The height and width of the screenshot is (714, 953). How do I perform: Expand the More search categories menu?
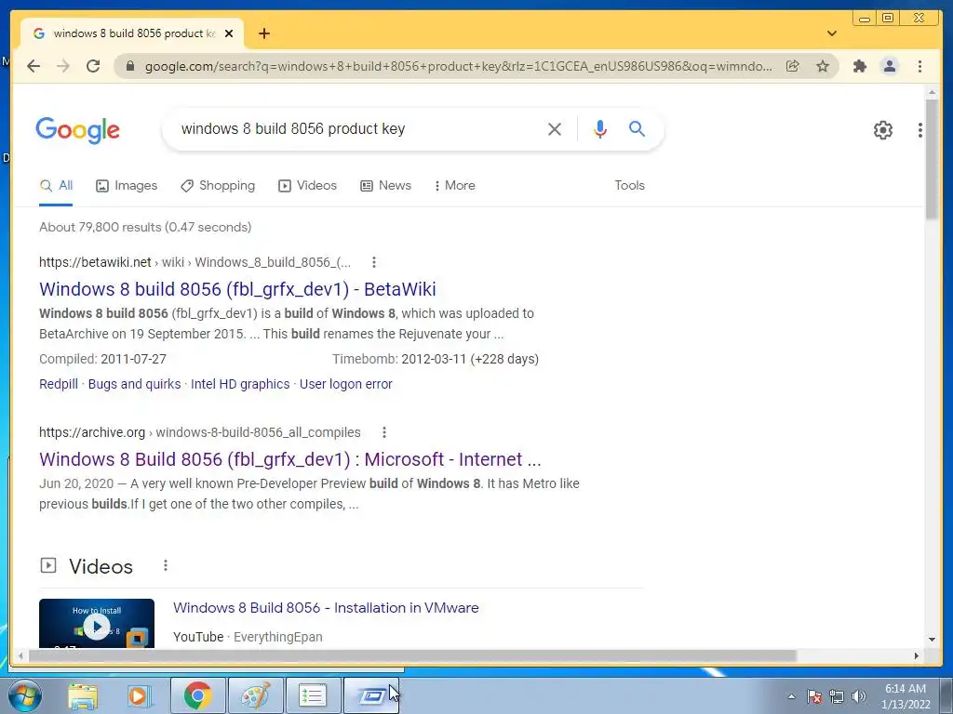454,186
